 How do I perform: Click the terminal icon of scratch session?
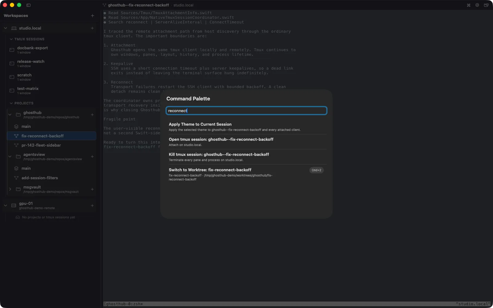(12, 77)
